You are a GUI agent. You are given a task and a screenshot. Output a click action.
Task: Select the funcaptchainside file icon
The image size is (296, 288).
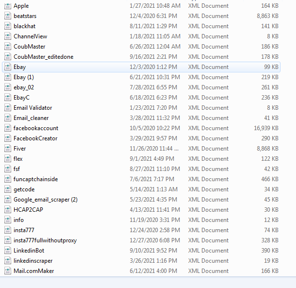[8, 179]
